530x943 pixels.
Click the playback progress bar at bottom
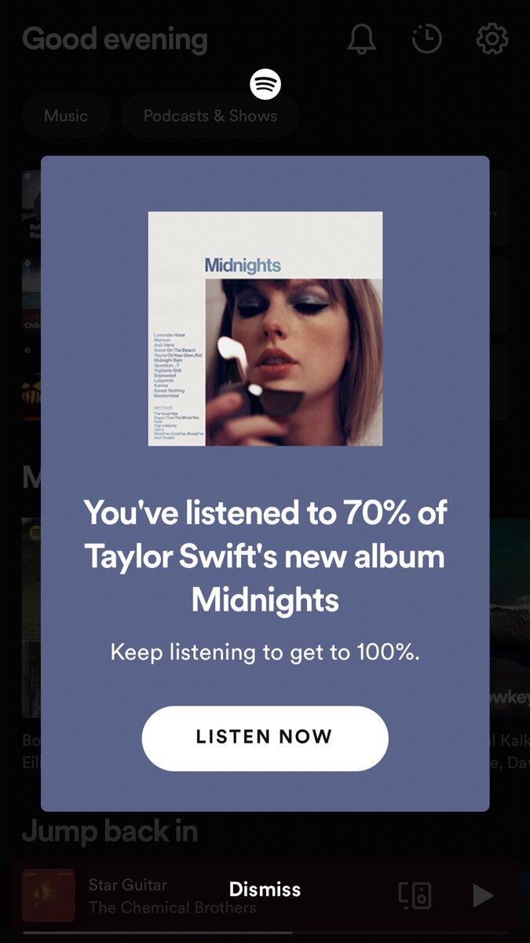[265, 933]
